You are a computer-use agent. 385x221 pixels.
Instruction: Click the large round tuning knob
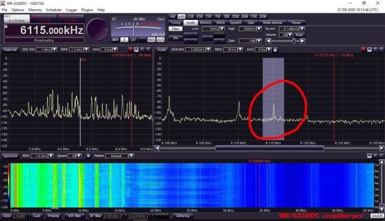97,29
